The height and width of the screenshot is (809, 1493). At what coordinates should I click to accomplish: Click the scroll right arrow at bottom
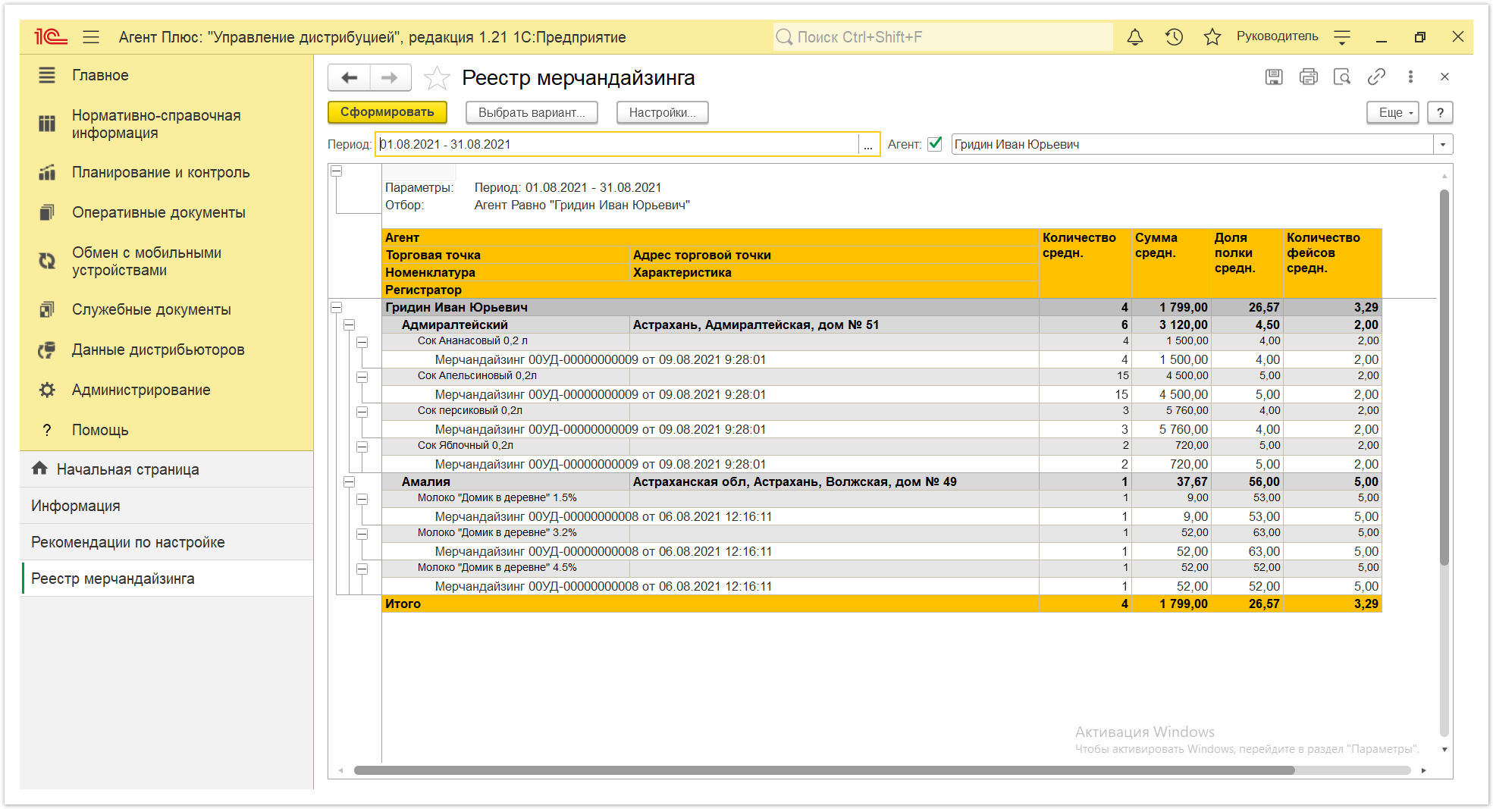(1424, 770)
